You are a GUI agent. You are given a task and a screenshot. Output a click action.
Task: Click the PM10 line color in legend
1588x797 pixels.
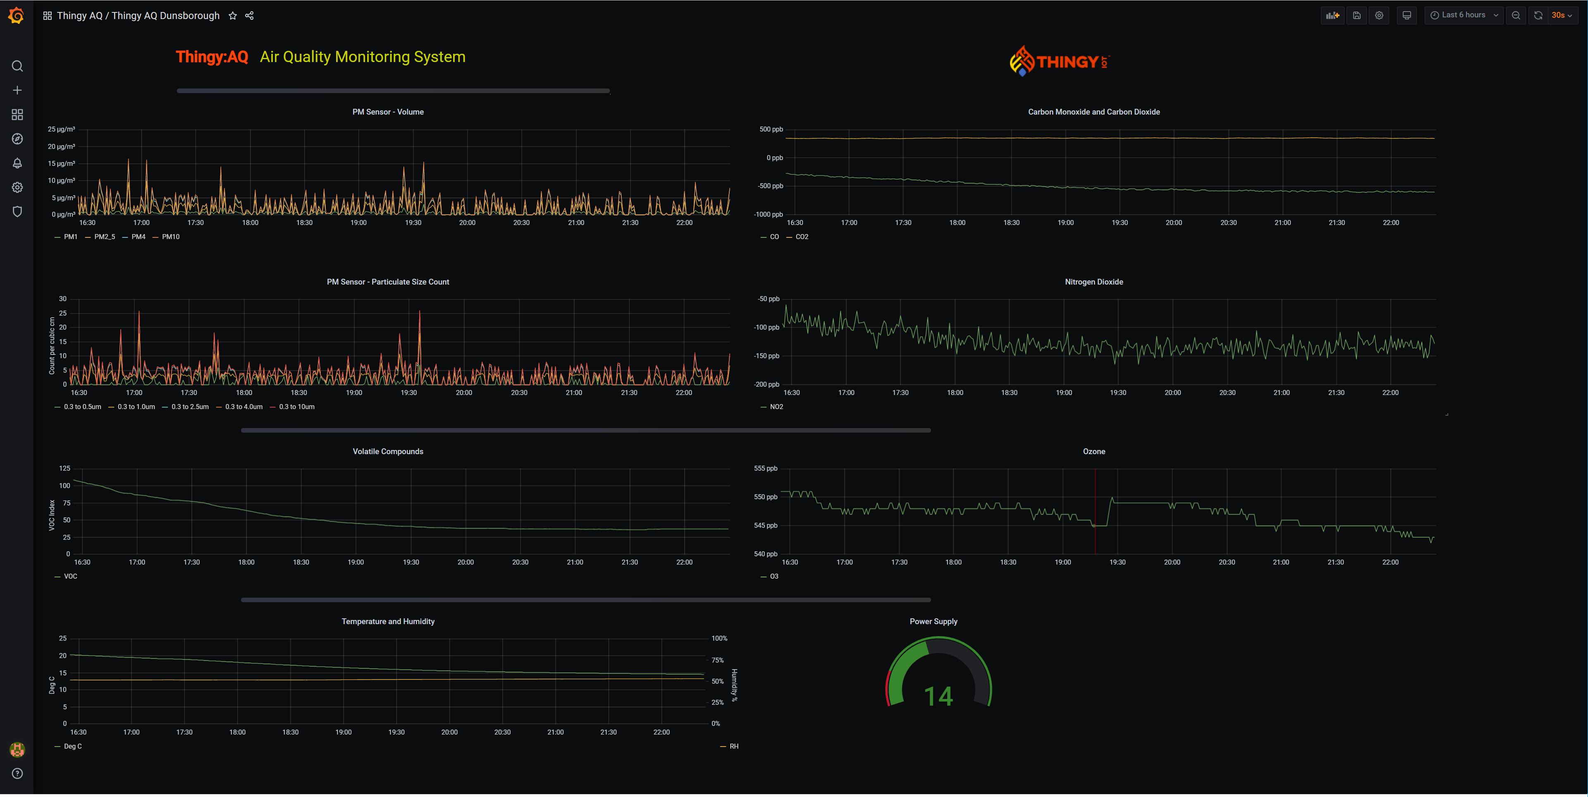click(x=155, y=237)
